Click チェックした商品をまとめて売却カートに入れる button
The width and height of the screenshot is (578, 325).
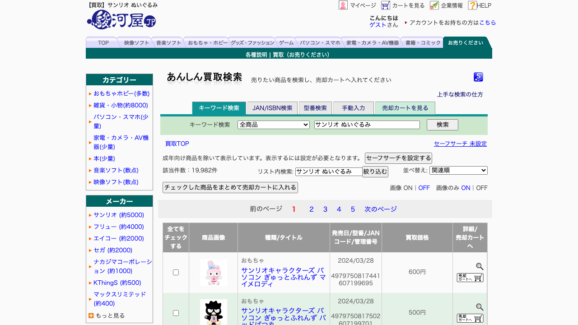pos(230,187)
